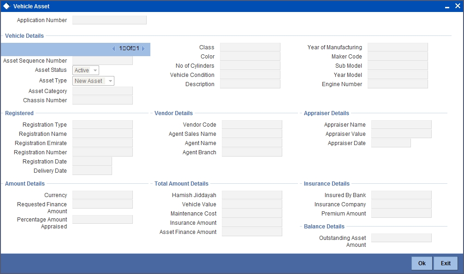Click the Registered section heading

coord(19,113)
